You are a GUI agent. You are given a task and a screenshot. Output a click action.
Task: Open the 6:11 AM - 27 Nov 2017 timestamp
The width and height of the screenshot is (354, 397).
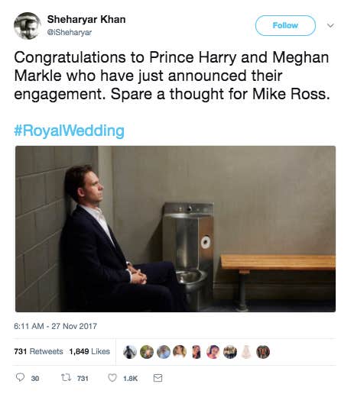[x=55, y=326]
